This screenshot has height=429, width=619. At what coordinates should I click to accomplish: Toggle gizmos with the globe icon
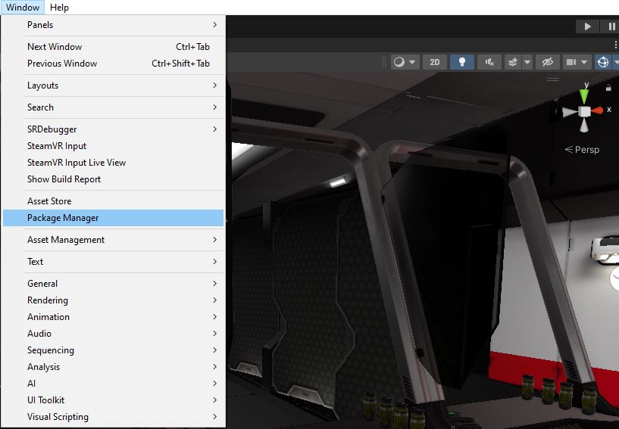pyautogui.click(x=603, y=62)
